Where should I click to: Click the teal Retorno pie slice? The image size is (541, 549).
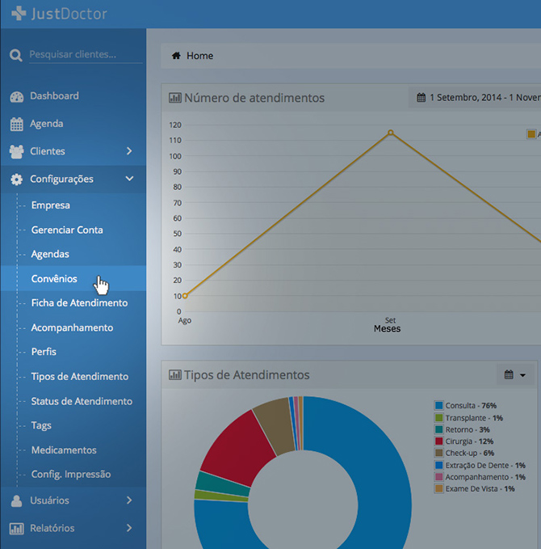pyautogui.click(x=220, y=484)
